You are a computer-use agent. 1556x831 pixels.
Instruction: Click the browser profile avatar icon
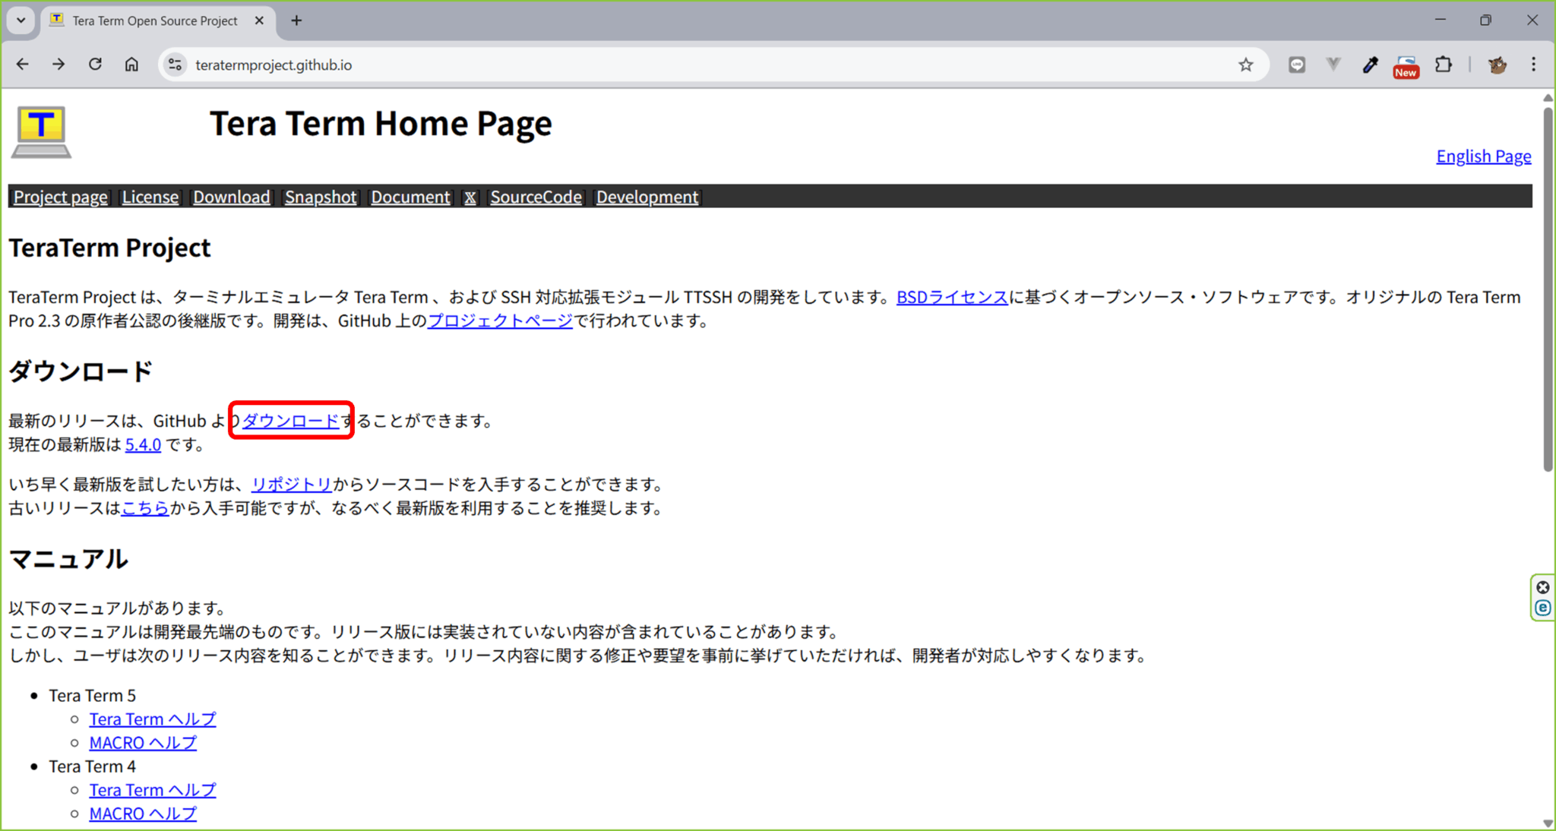(1496, 65)
